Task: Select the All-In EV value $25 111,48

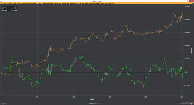Action: click(x=14, y=9)
